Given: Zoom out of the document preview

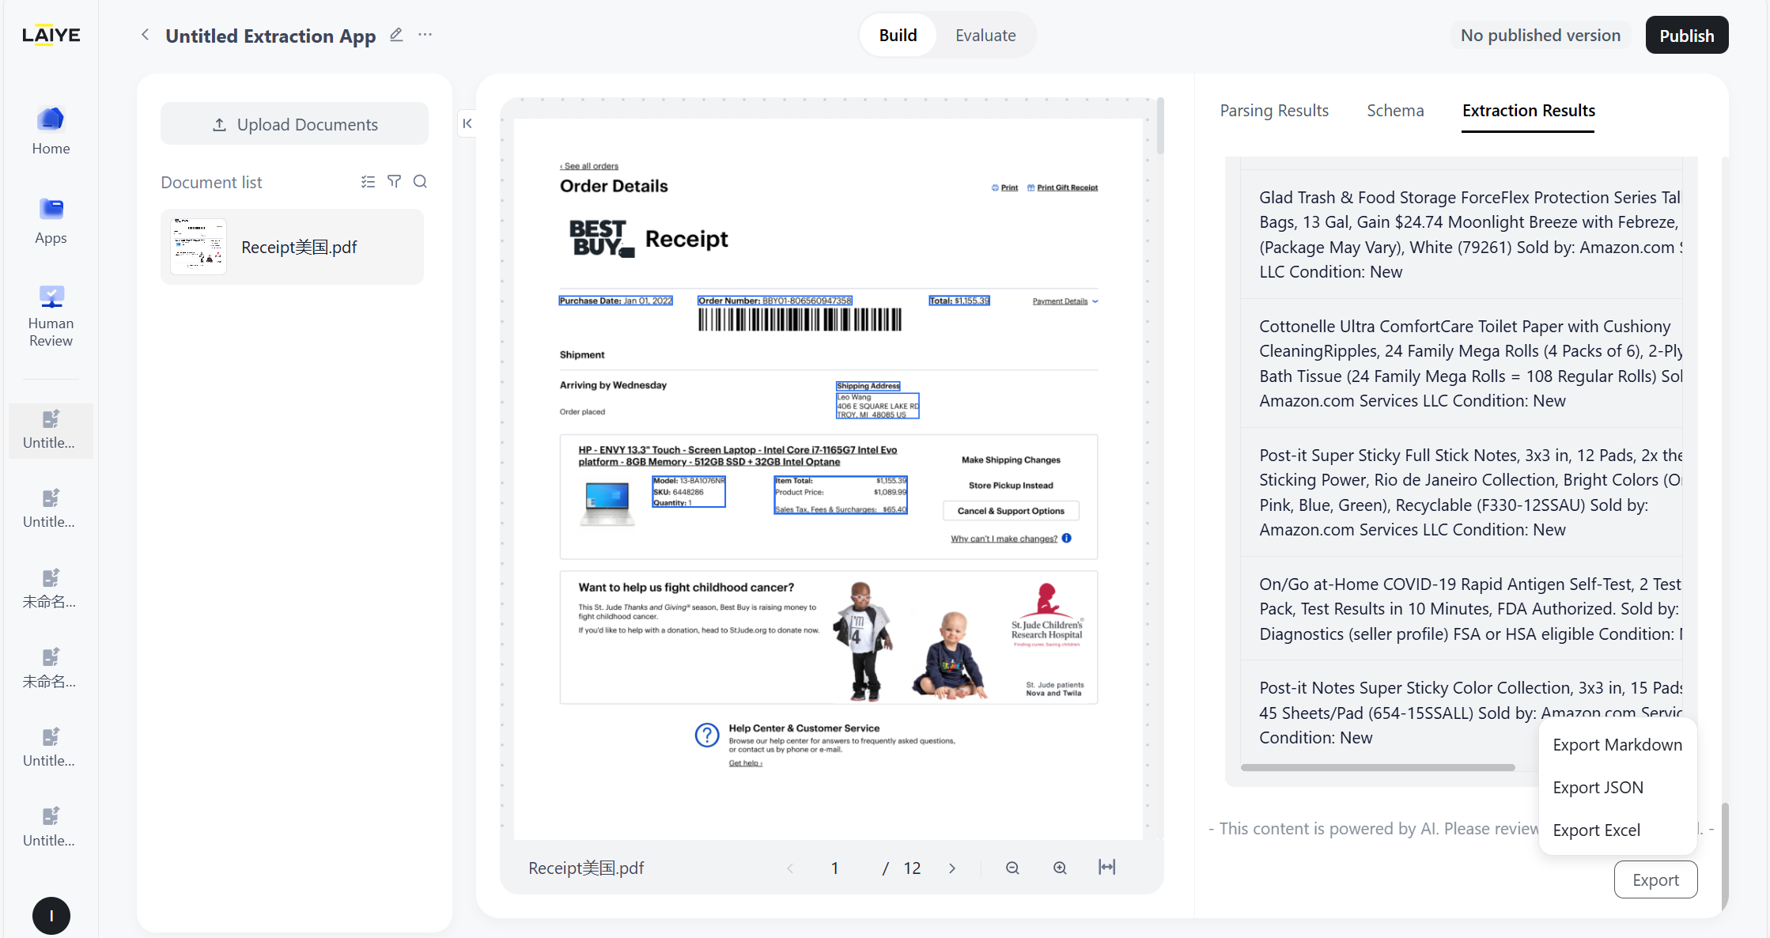Looking at the screenshot, I should click(1012, 868).
